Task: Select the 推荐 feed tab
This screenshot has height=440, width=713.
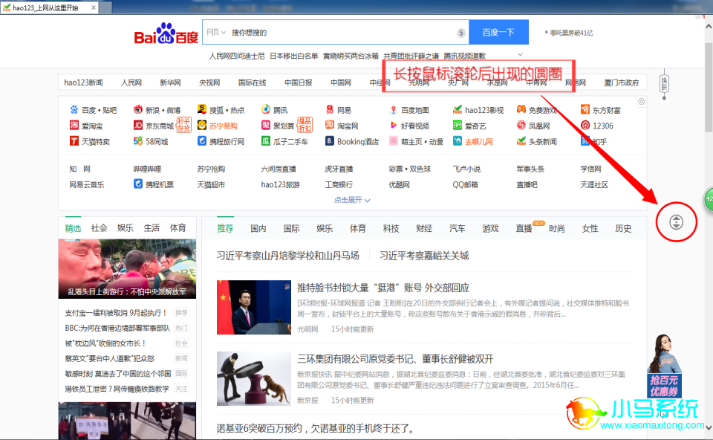Action: [225, 228]
